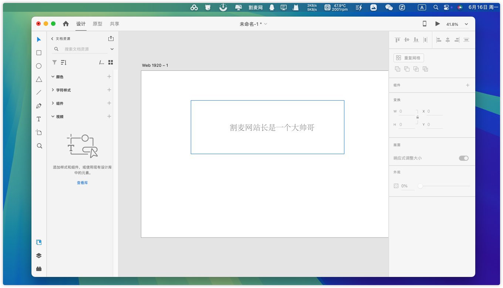Switch to grid view in assets panel

[111, 62]
